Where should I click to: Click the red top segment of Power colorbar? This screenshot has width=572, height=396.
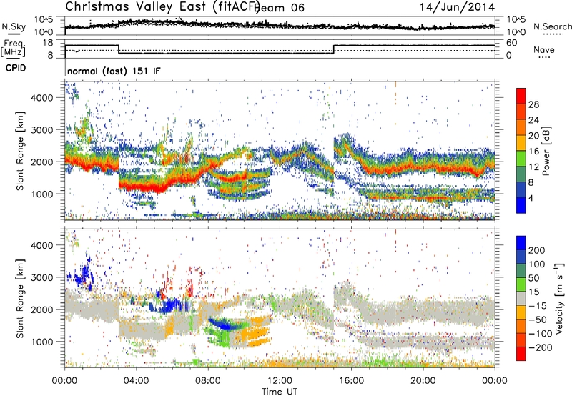(521, 96)
